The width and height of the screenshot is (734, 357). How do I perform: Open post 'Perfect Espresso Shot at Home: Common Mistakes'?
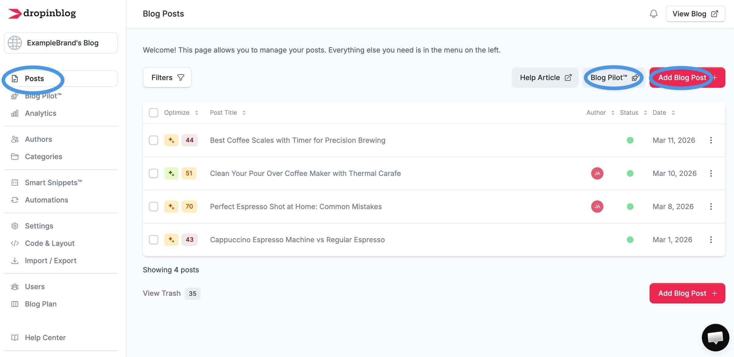tap(296, 206)
